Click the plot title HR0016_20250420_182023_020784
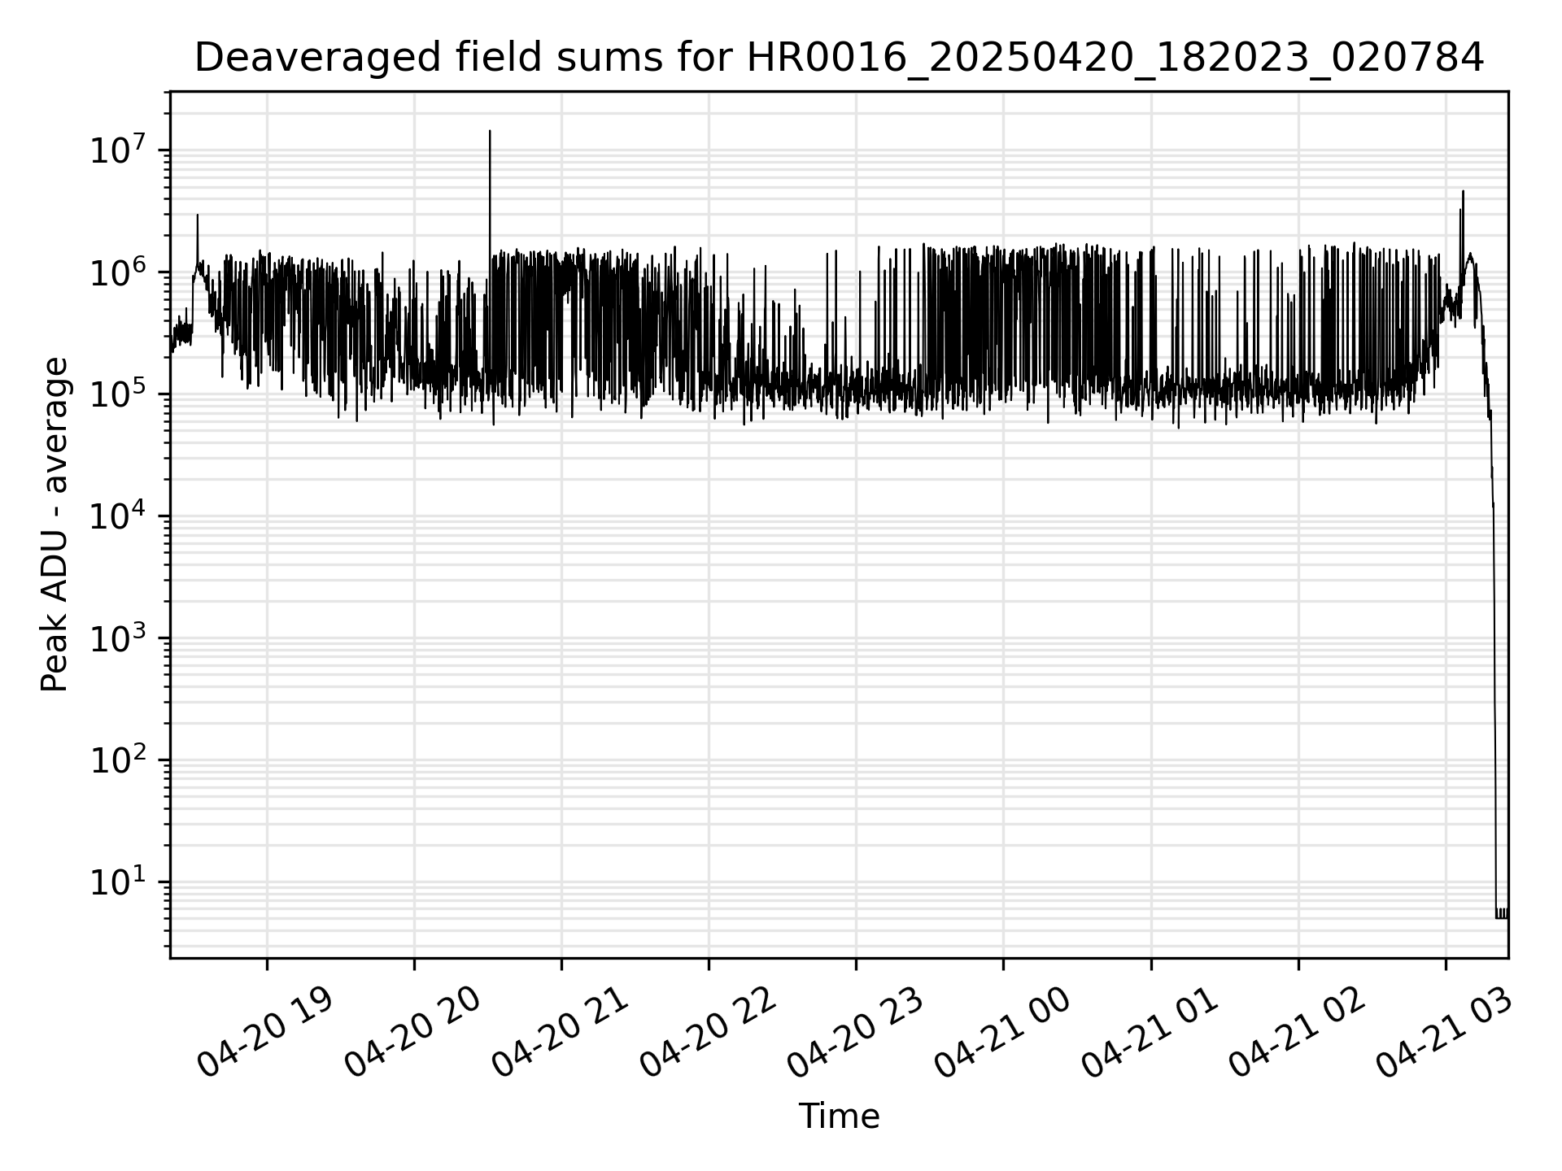Image resolution: width=1562 pixels, height=1171 pixels. click(839, 59)
